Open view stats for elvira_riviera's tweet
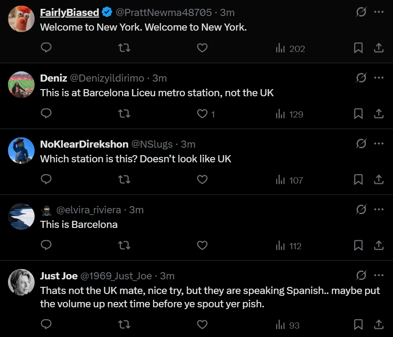Image resolution: width=393 pixels, height=337 pixels. [x=289, y=246]
